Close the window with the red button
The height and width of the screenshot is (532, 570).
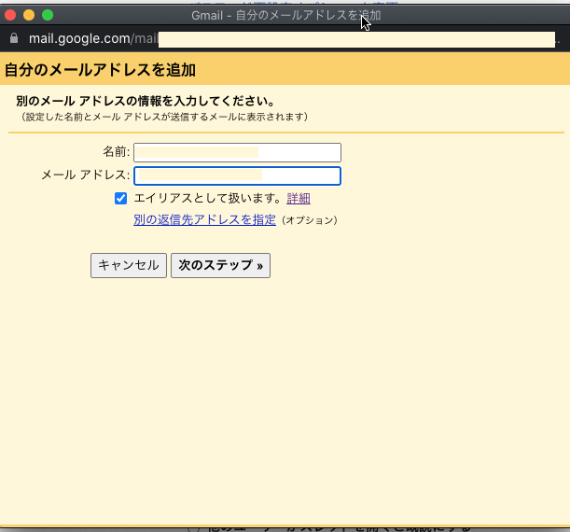click(x=10, y=15)
